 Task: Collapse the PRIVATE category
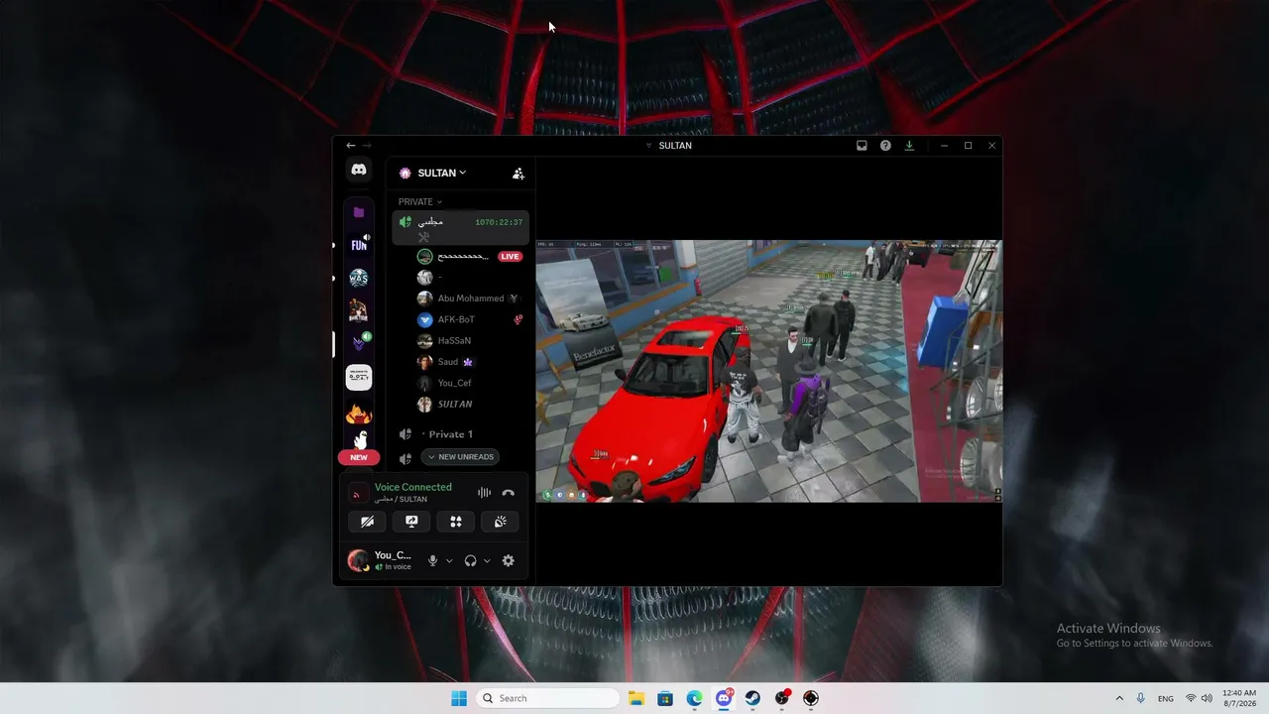click(x=420, y=202)
